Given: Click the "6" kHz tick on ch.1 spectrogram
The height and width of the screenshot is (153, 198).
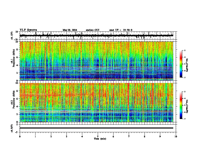Looking at the screenshot, I should 17,57.
